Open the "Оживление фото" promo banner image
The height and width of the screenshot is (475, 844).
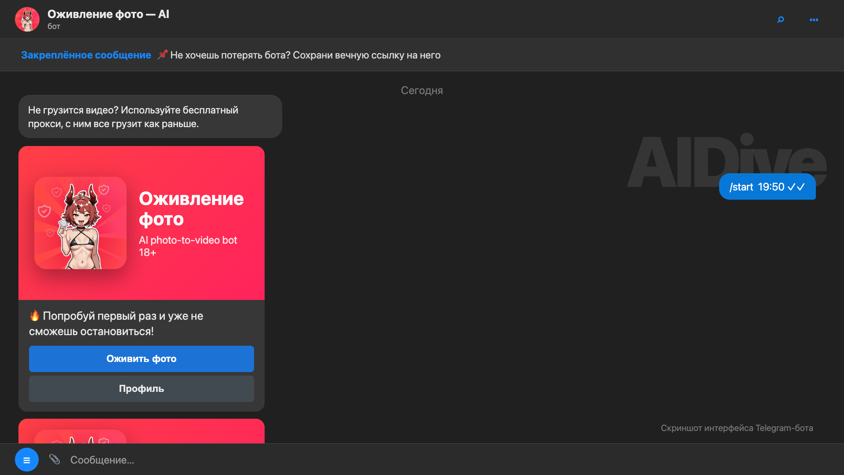(142, 223)
